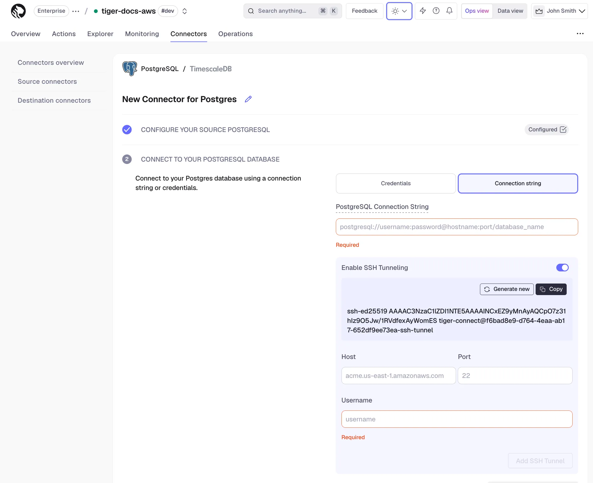Screen dimensions: 593x483
Task: Go to the Operations tab
Action: tap(236, 34)
